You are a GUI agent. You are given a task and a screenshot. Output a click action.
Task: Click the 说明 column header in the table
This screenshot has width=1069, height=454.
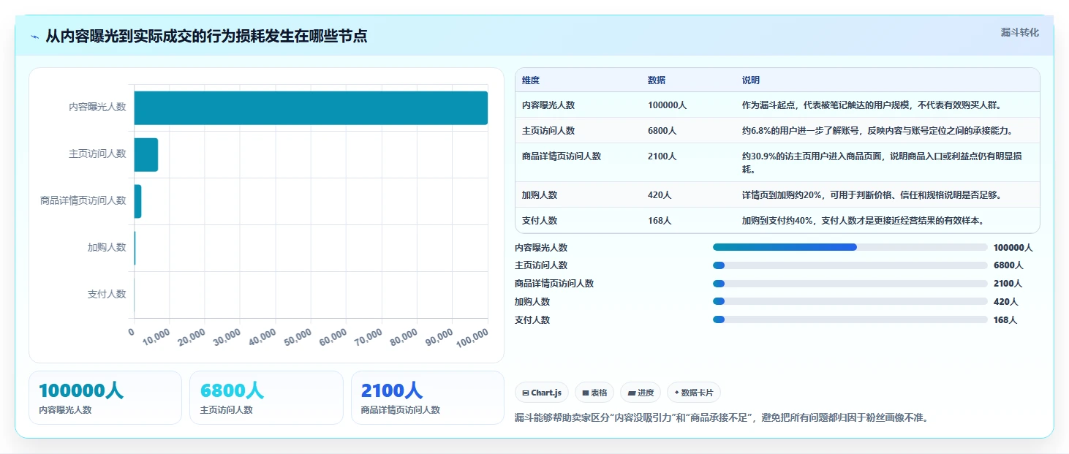click(x=751, y=80)
